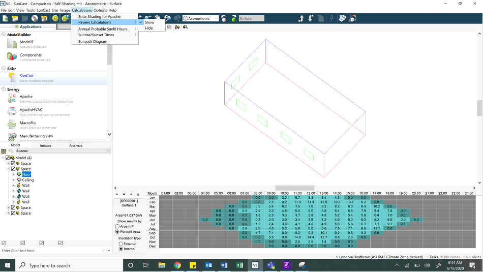Open the Spaces dropdown in model browser
The width and height of the screenshot is (483, 272).
(x=61, y=151)
